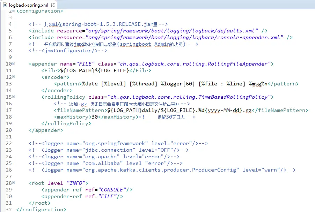The height and width of the screenshot is (212, 315).
Task: Click the XML file icon on the tab
Action: (x=5, y=5)
